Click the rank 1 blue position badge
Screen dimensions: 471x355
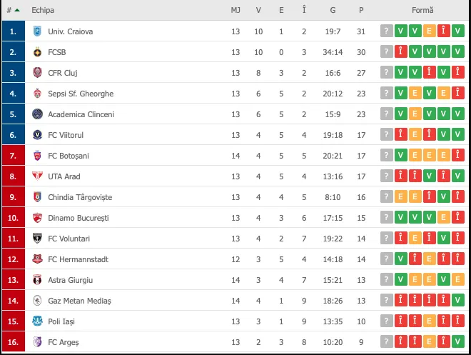coord(13,31)
